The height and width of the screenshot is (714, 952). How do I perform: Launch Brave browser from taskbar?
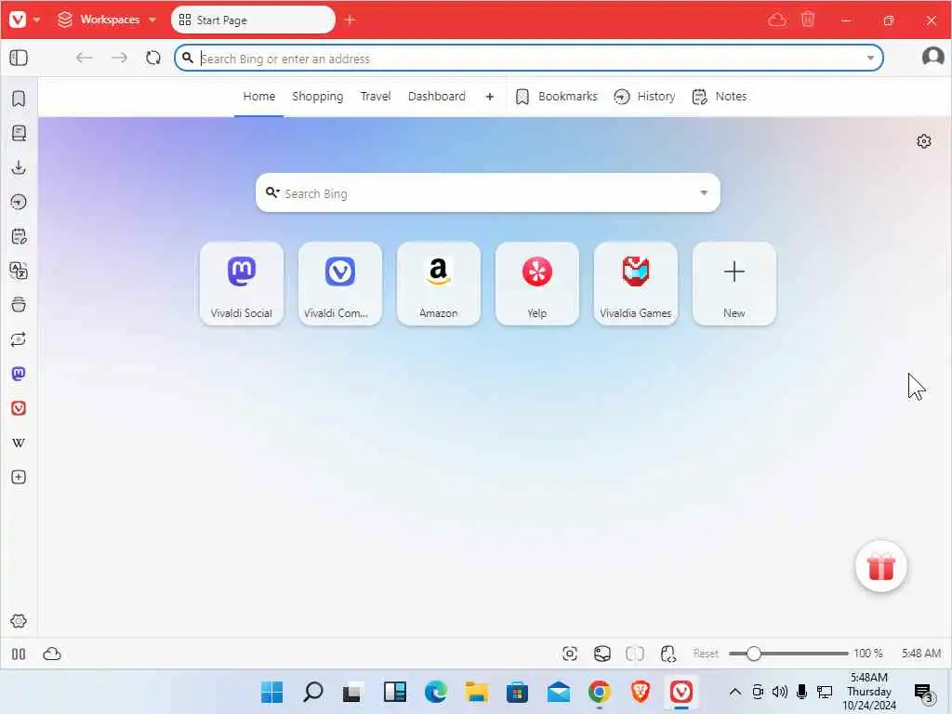coord(640,692)
